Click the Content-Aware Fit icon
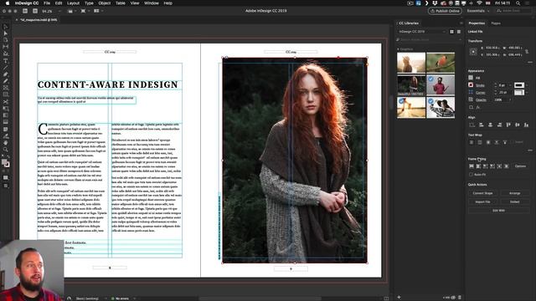536x301 pixels. [506, 166]
